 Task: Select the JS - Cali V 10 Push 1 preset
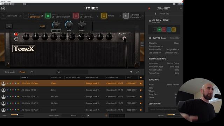72,110
